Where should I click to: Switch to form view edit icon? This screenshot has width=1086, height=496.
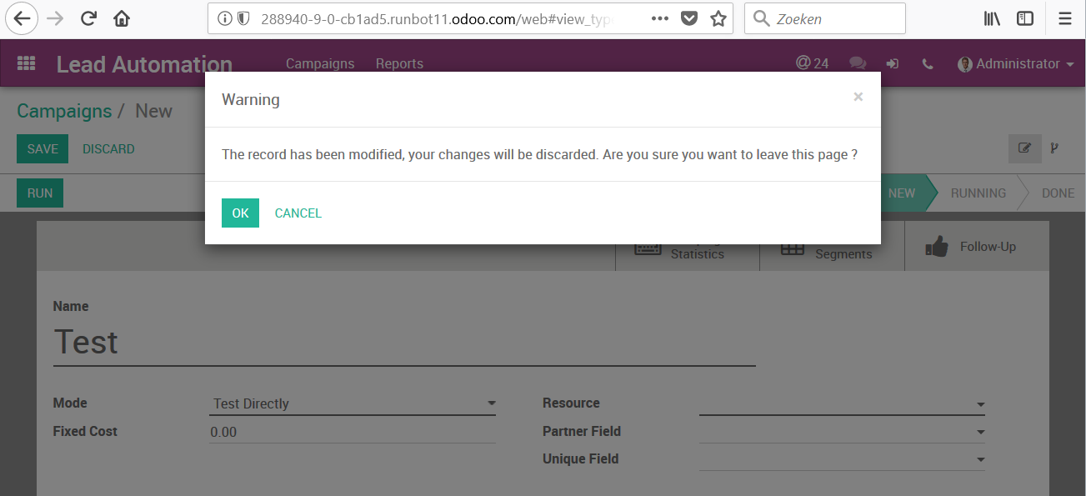(1024, 149)
